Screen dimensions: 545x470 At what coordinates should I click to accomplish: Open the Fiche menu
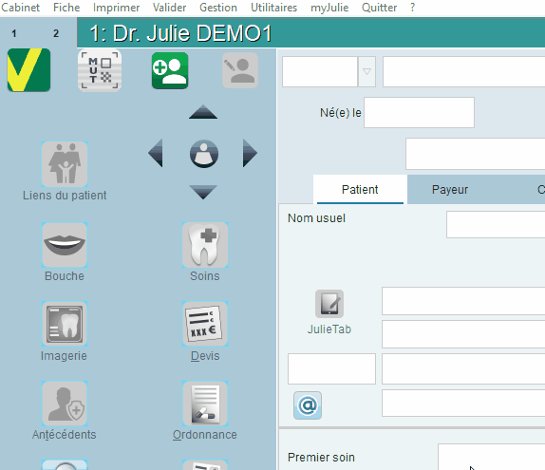pyautogui.click(x=66, y=8)
